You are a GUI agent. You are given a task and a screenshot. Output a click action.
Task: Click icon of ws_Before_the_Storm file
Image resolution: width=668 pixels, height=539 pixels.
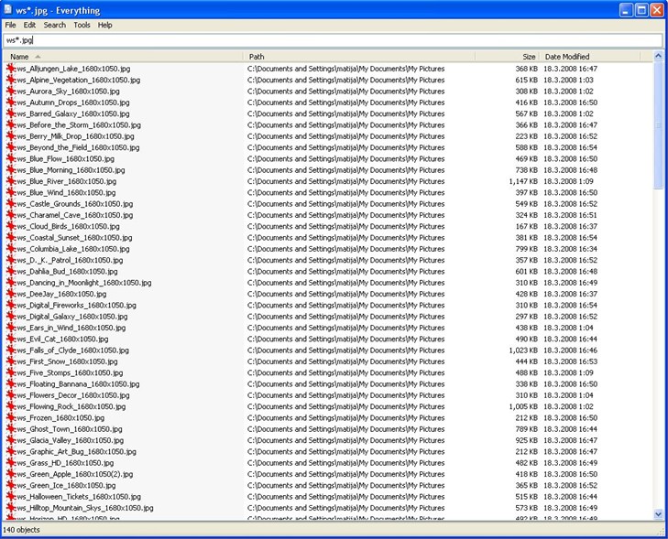pos(11,125)
